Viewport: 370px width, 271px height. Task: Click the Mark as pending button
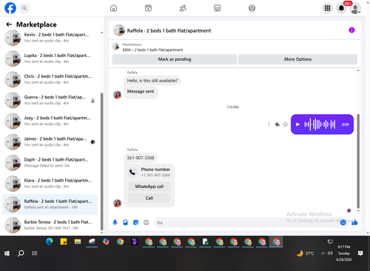(175, 59)
